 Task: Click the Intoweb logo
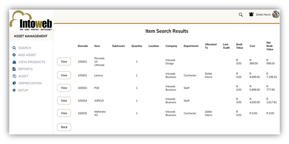point(31,21)
